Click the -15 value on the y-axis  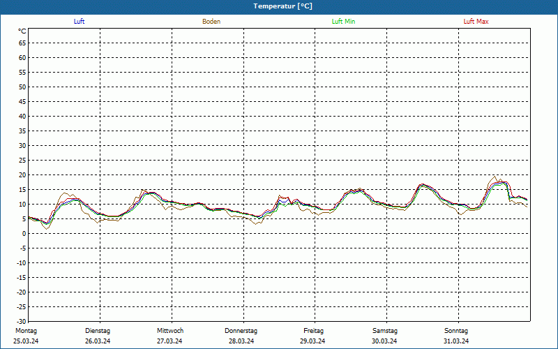click(22, 277)
